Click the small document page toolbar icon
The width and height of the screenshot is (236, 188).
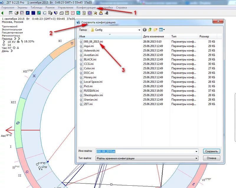(84, 13)
